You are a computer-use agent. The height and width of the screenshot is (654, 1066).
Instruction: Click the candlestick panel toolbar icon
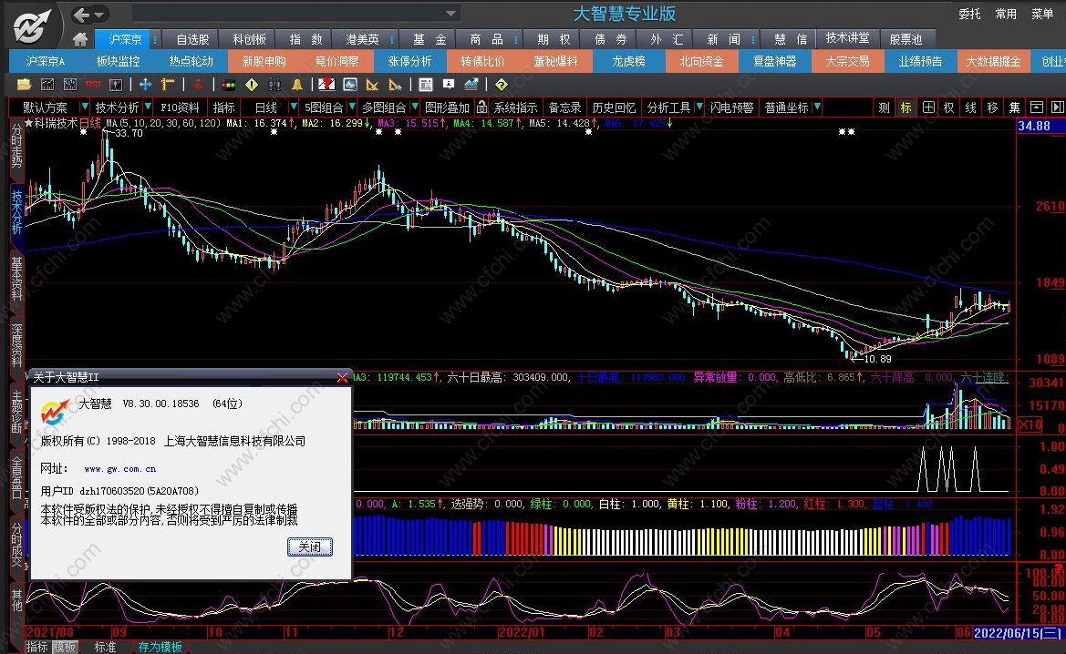[116, 84]
